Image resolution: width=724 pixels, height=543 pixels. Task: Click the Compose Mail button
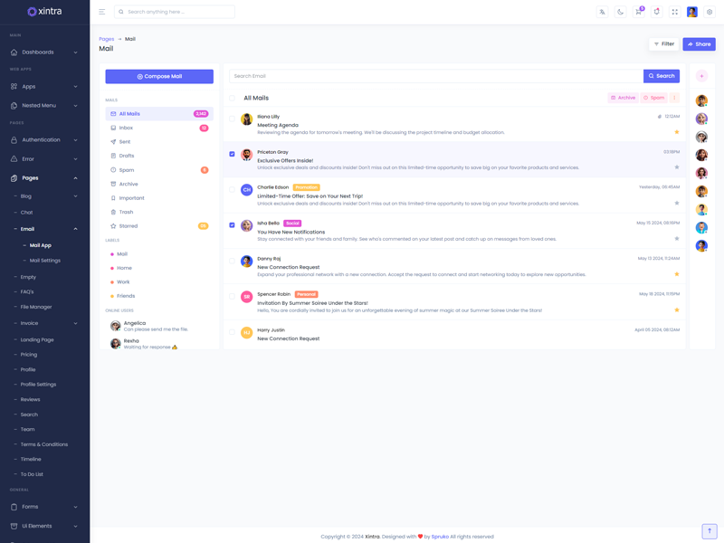click(x=159, y=76)
